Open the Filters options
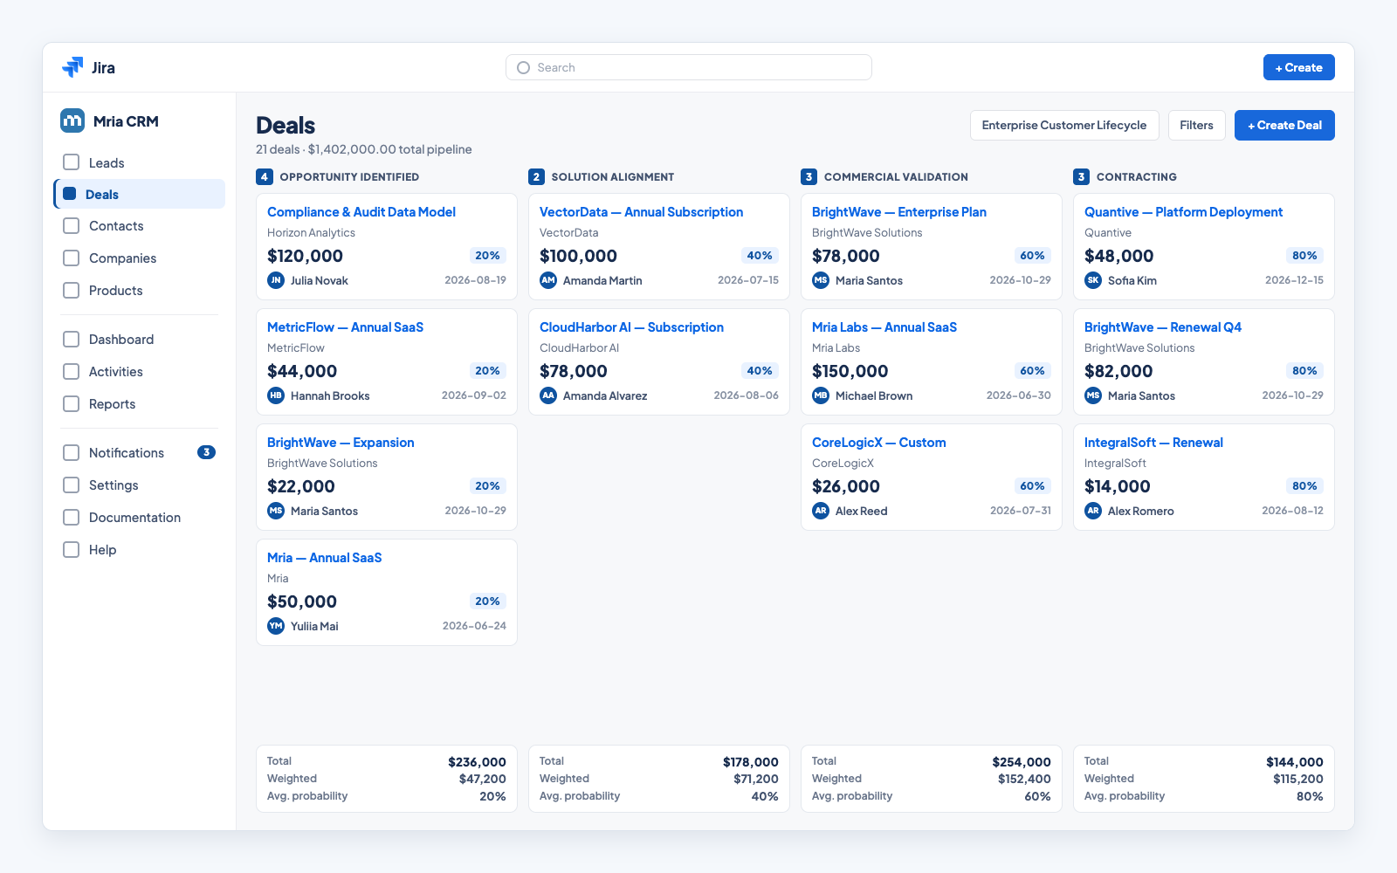 1196,125
